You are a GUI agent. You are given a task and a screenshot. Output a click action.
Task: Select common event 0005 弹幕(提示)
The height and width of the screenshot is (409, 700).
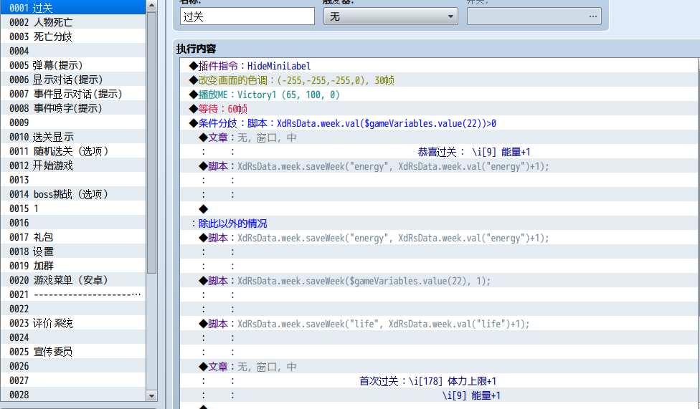(x=73, y=64)
